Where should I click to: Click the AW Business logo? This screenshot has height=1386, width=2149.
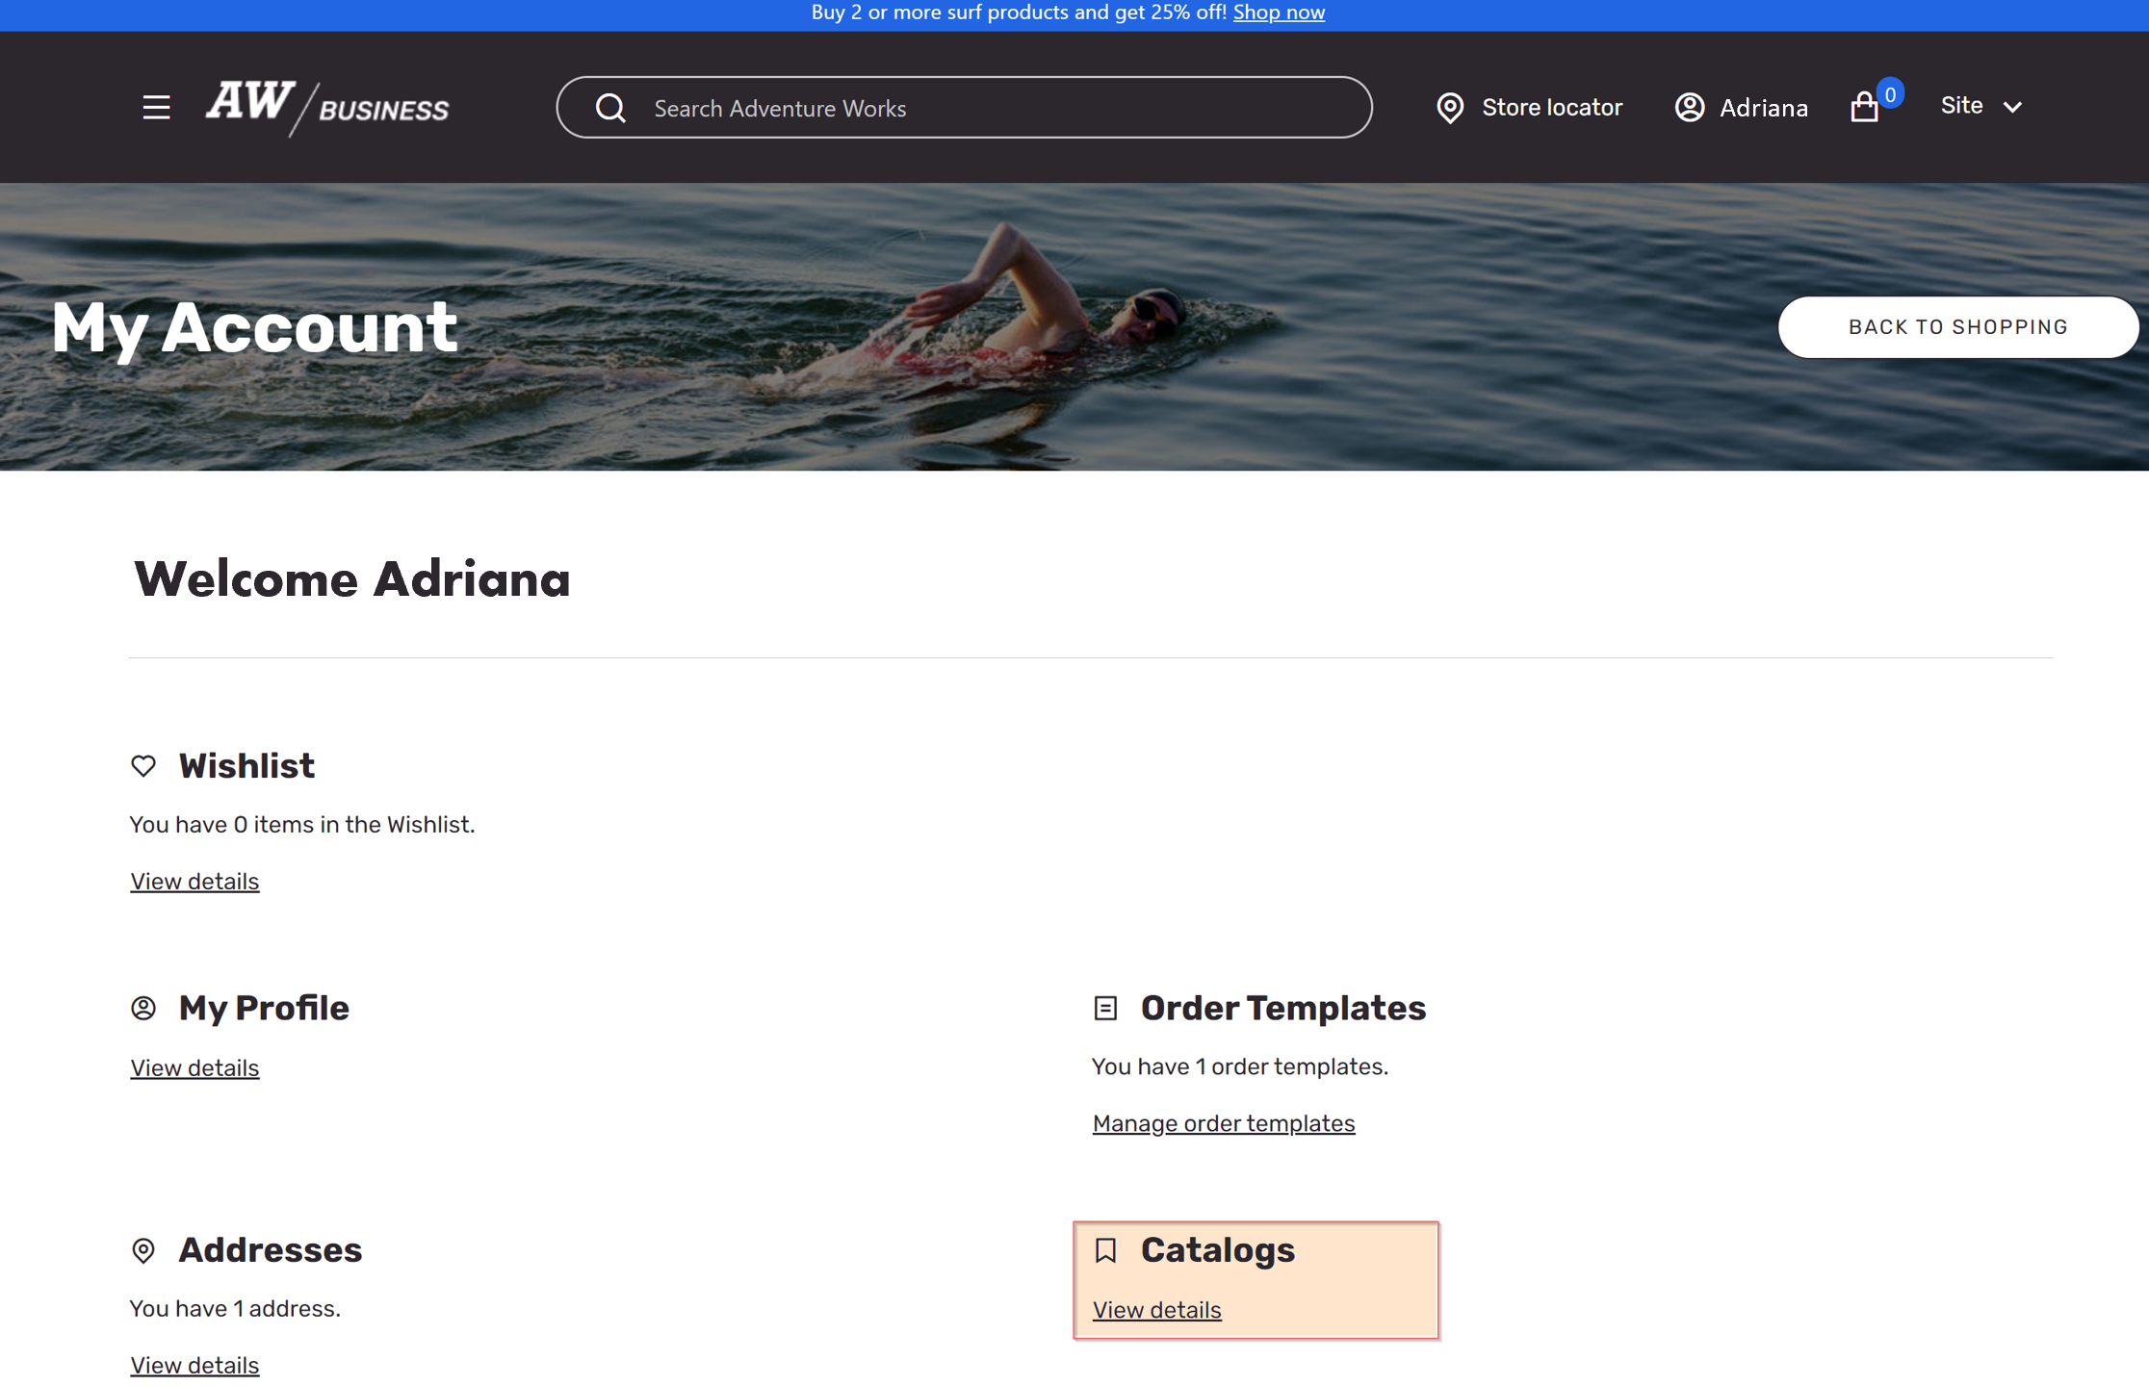tap(324, 107)
